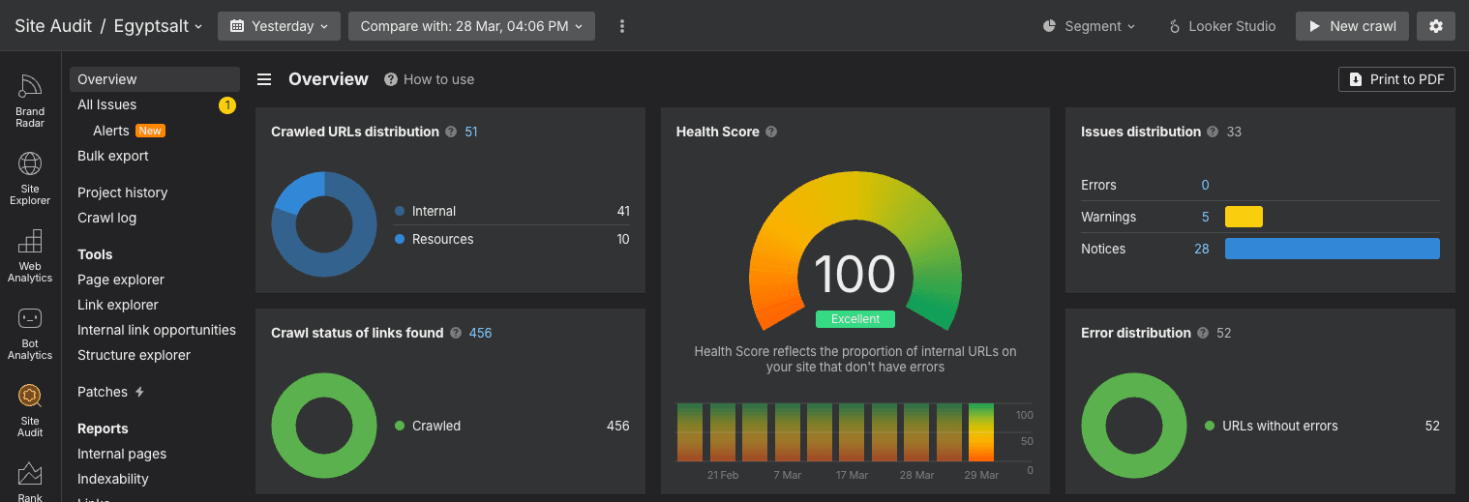
Task: Click the Errors count 0
Action: tap(1205, 185)
